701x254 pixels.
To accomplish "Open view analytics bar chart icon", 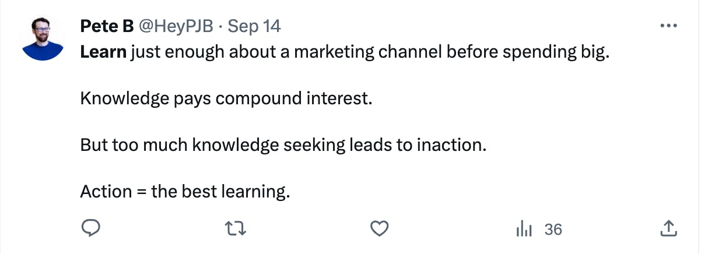I will tap(524, 230).
